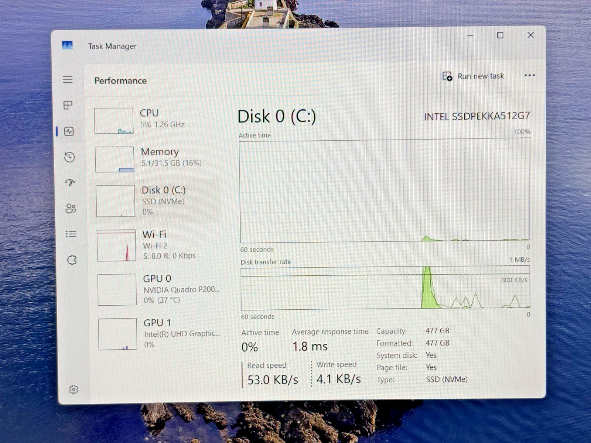
Task: Close the Task Manager window
Action: pyautogui.click(x=530, y=35)
